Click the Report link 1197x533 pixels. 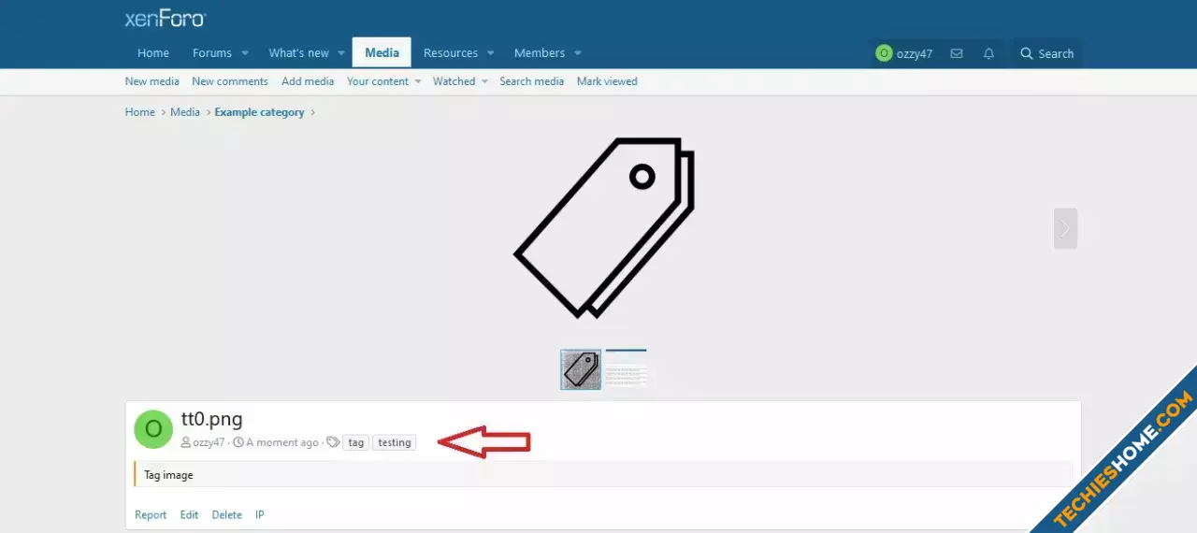point(151,515)
